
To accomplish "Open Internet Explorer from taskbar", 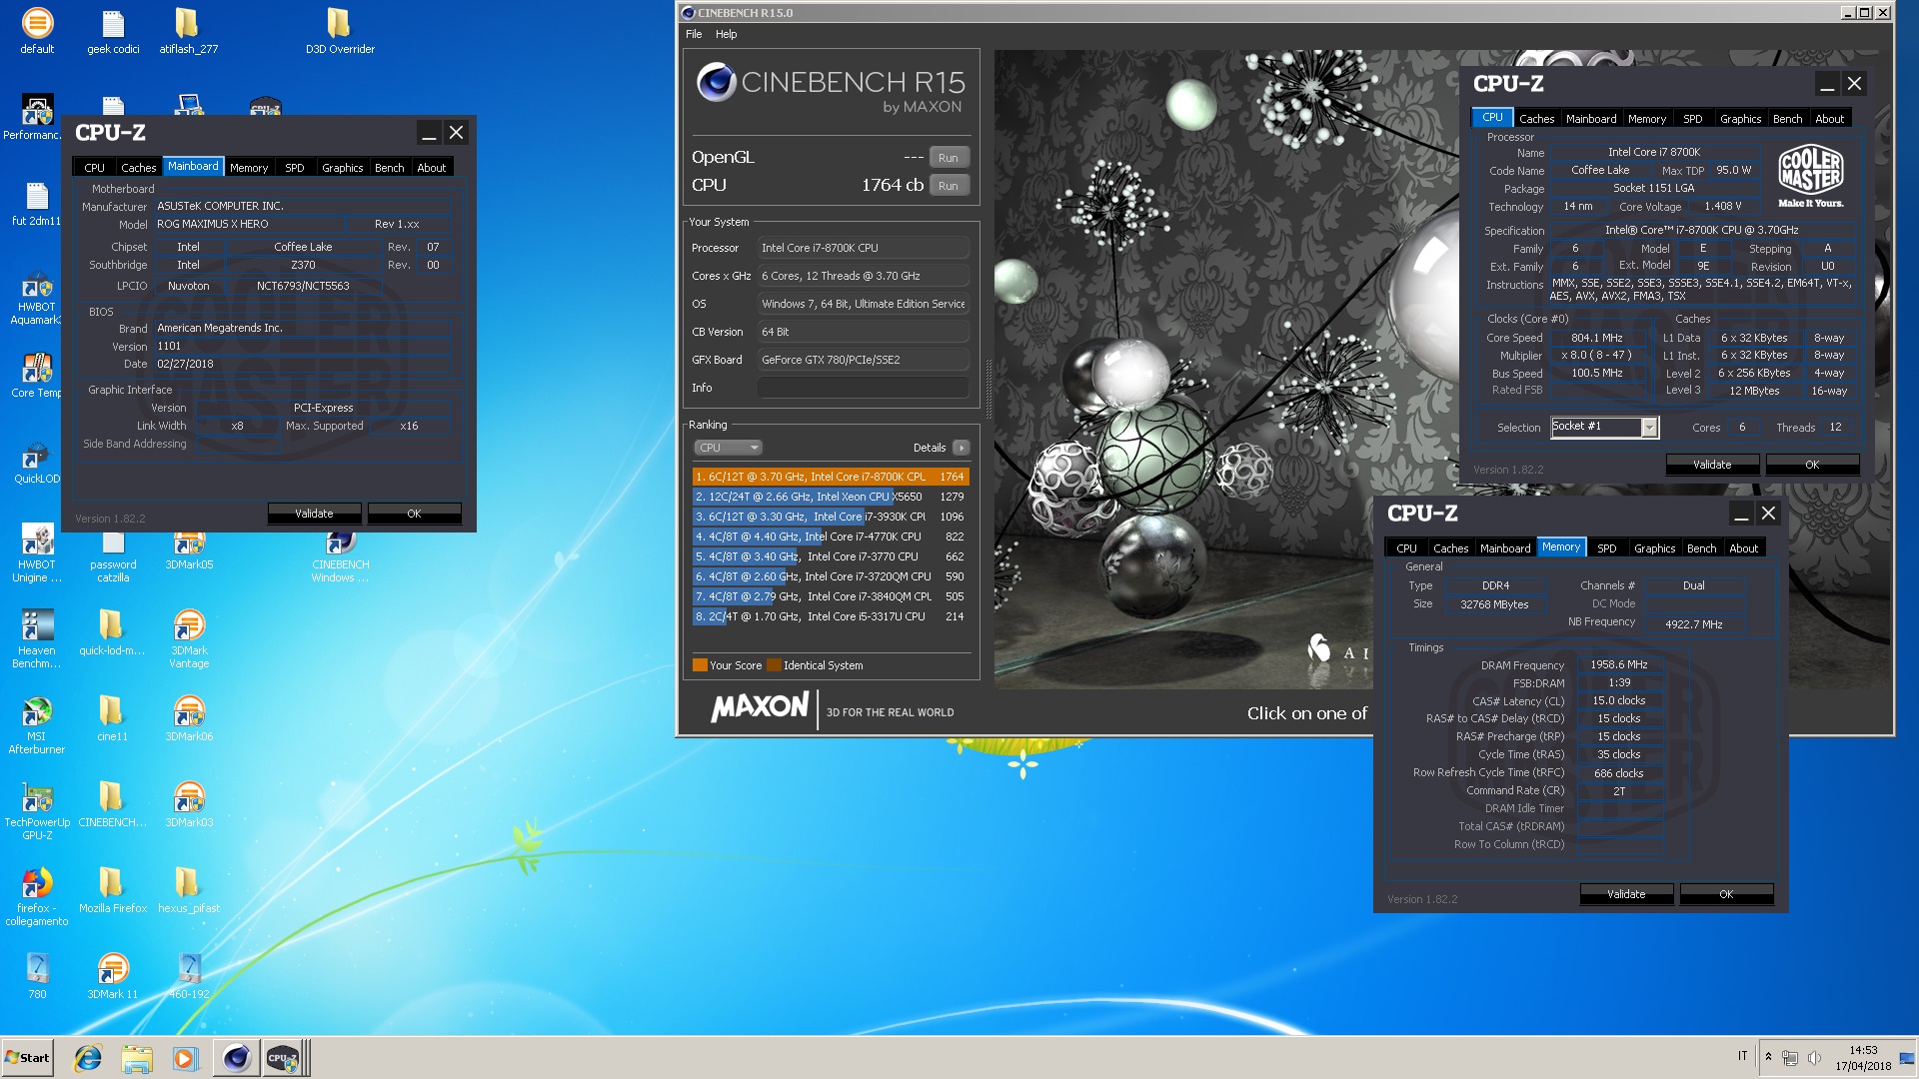I will [89, 1058].
